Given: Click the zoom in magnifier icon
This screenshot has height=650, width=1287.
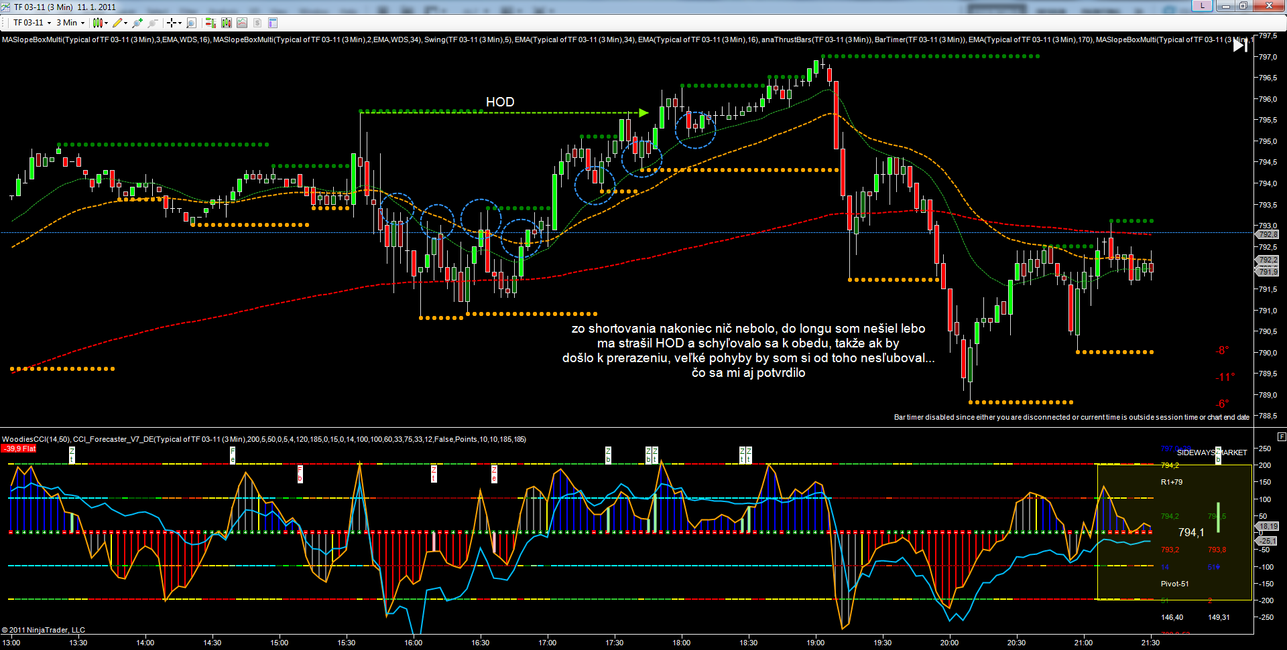Looking at the screenshot, I should (137, 23).
